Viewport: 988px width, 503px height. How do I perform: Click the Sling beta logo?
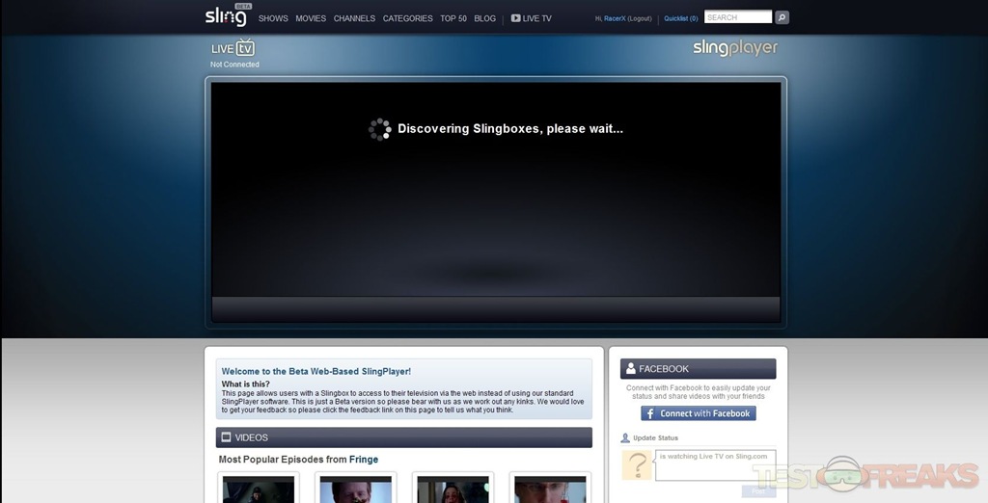pyautogui.click(x=226, y=16)
